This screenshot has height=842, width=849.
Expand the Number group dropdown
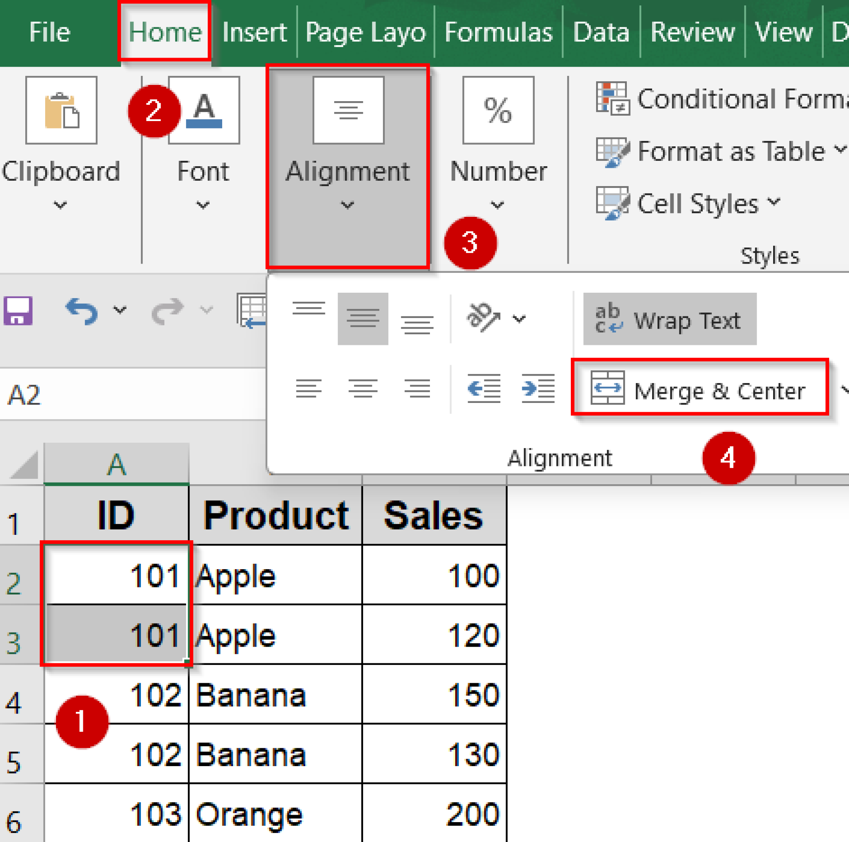[497, 205]
